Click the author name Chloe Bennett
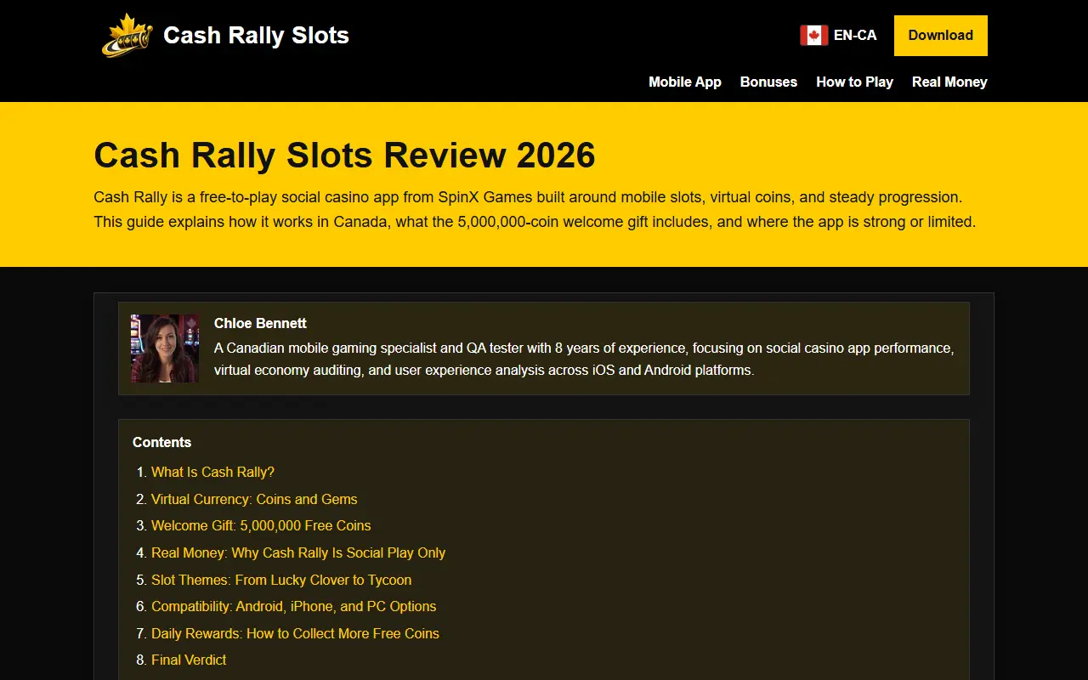Screen dimensions: 1088x680 click(x=260, y=323)
